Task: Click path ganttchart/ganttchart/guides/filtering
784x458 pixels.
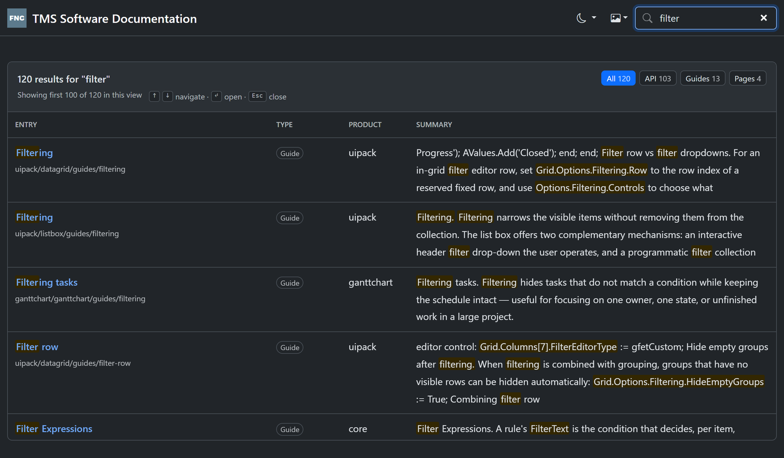Action: click(80, 298)
